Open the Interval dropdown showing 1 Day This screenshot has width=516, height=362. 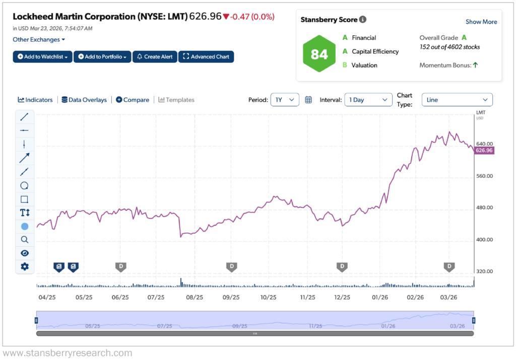pos(368,100)
